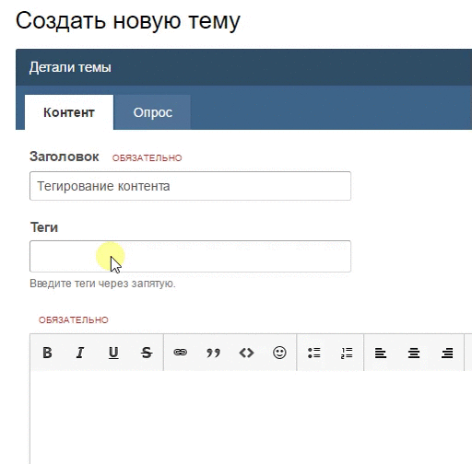Click the Заголовок field label
Screen dimensions: 472x464
tap(65, 157)
